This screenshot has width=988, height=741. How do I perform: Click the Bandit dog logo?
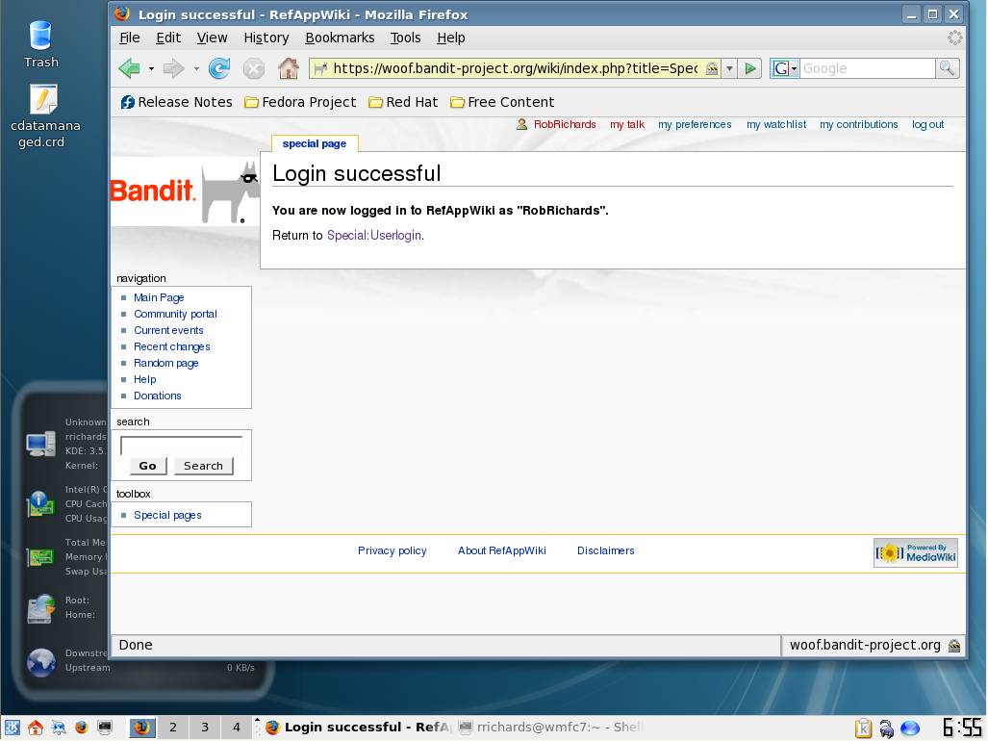pyautogui.click(x=185, y=192)
